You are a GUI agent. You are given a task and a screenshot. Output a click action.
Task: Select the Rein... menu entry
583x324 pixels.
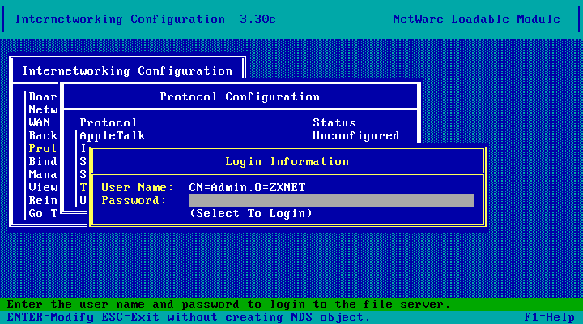click(43, 201)
